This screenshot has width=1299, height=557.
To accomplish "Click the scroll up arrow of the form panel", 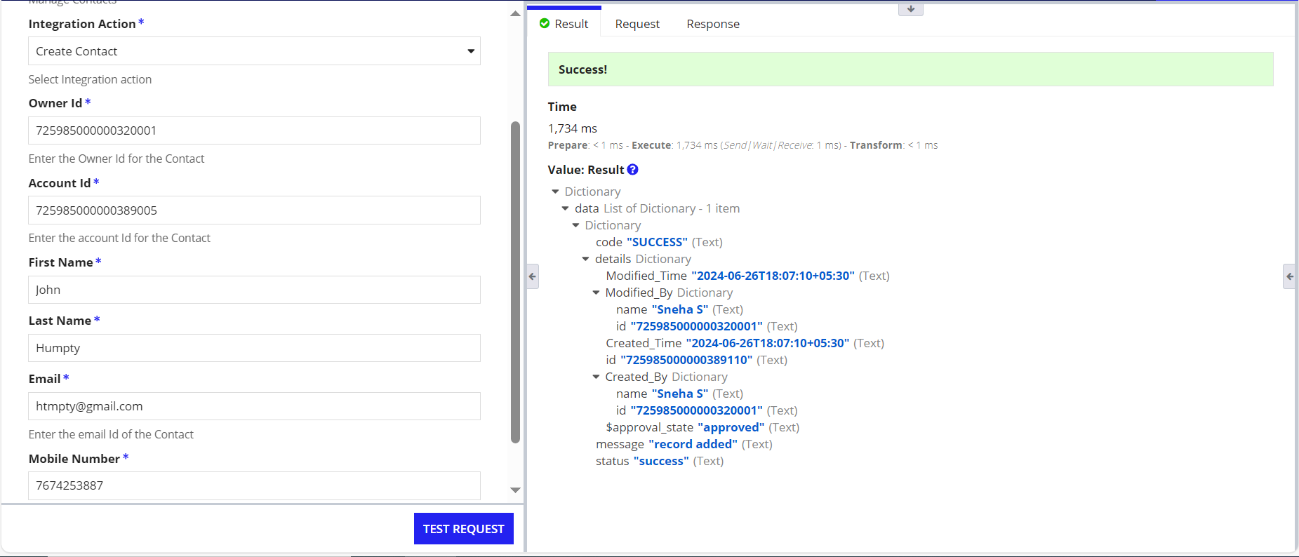I will 515,13.
